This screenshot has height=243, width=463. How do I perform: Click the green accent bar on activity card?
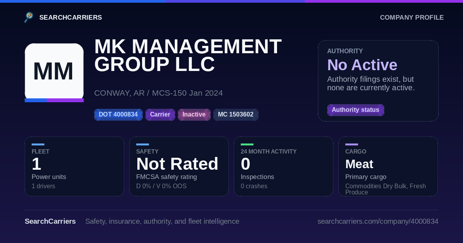coord(247,144)
